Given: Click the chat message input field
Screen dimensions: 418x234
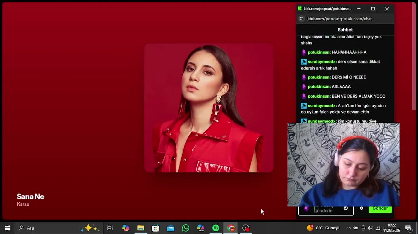Looking at the screenshot, I should 326,210.
